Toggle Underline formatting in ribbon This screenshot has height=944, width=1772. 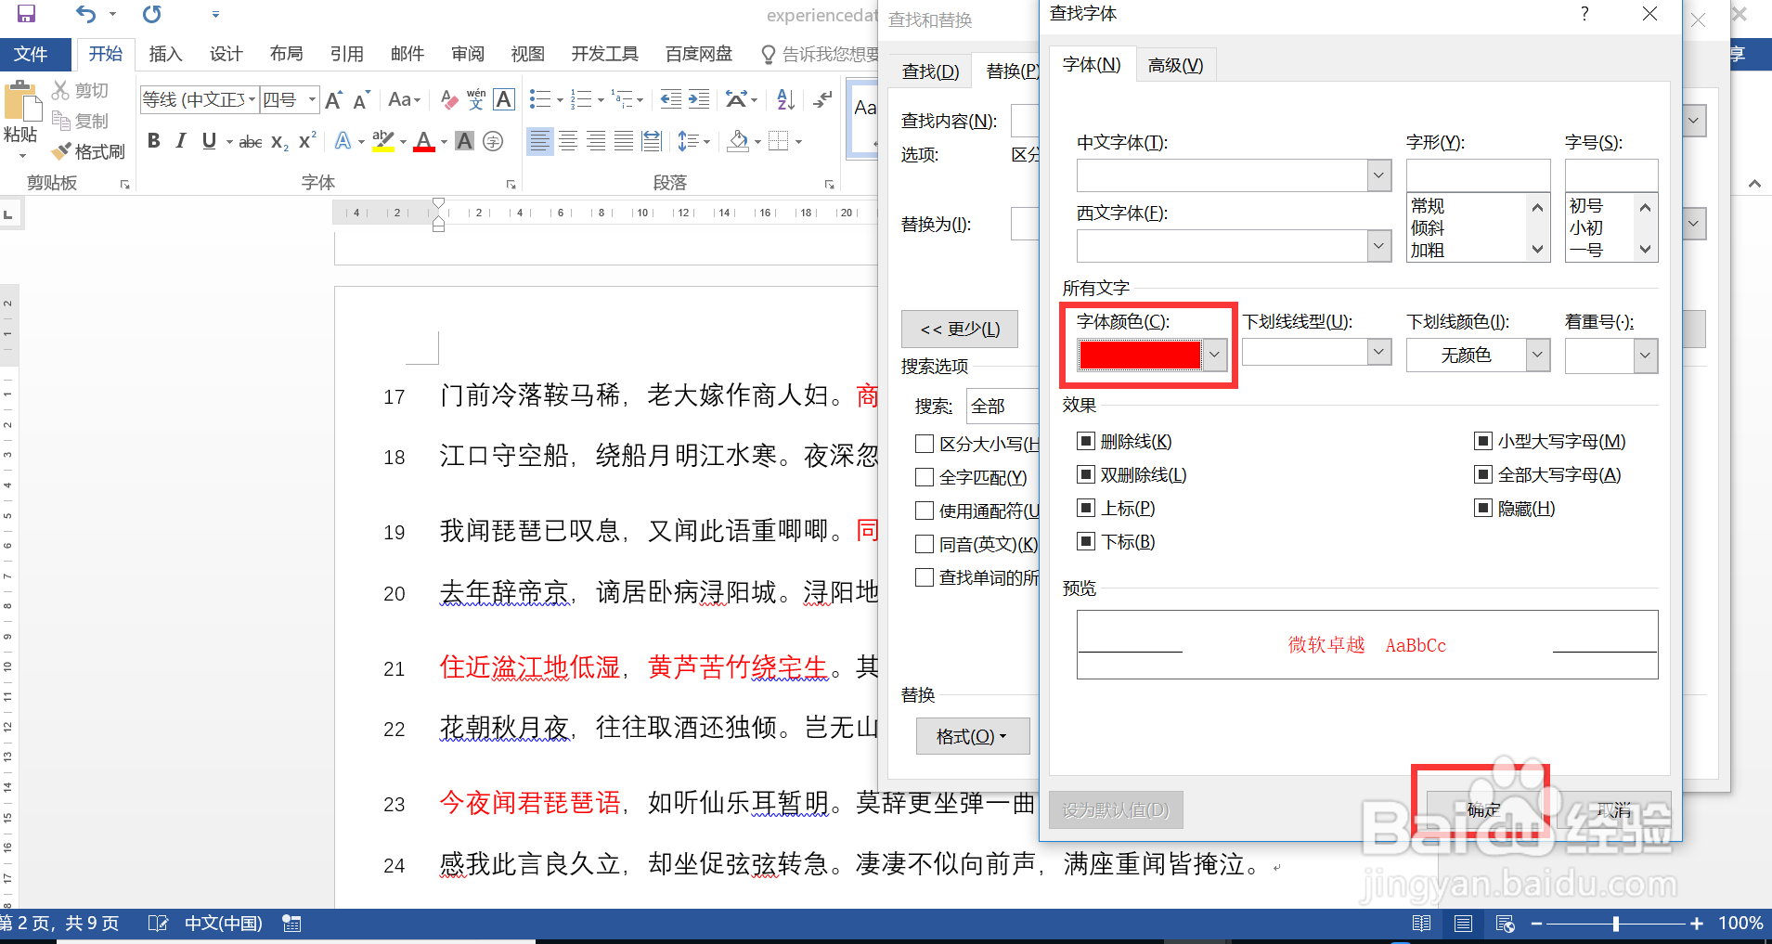pyautogui.click(x=209, y=141)
